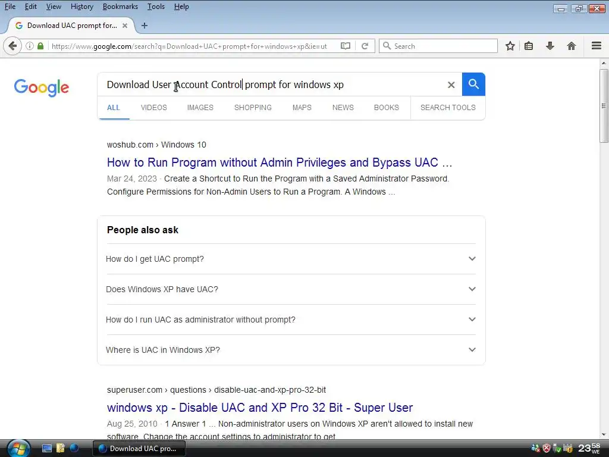
Task: Click the Firefox Search box in toolbar
Action: pos(438,46)
